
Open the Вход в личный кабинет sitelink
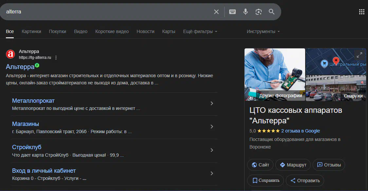[44, 171]
